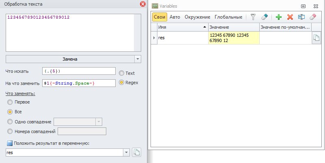
Task: Select the Text search mode radio
Action: [121, 73]
